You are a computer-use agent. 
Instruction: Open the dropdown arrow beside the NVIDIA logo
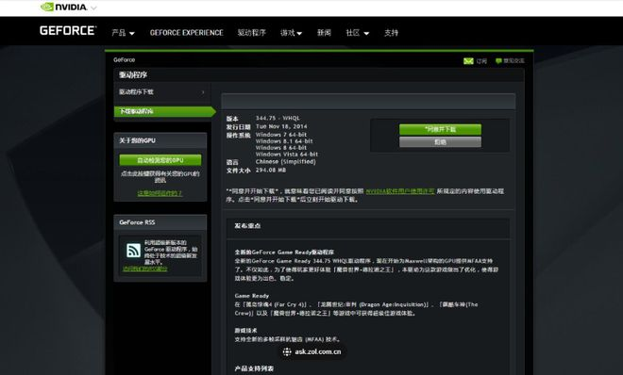tap(93, 8)
